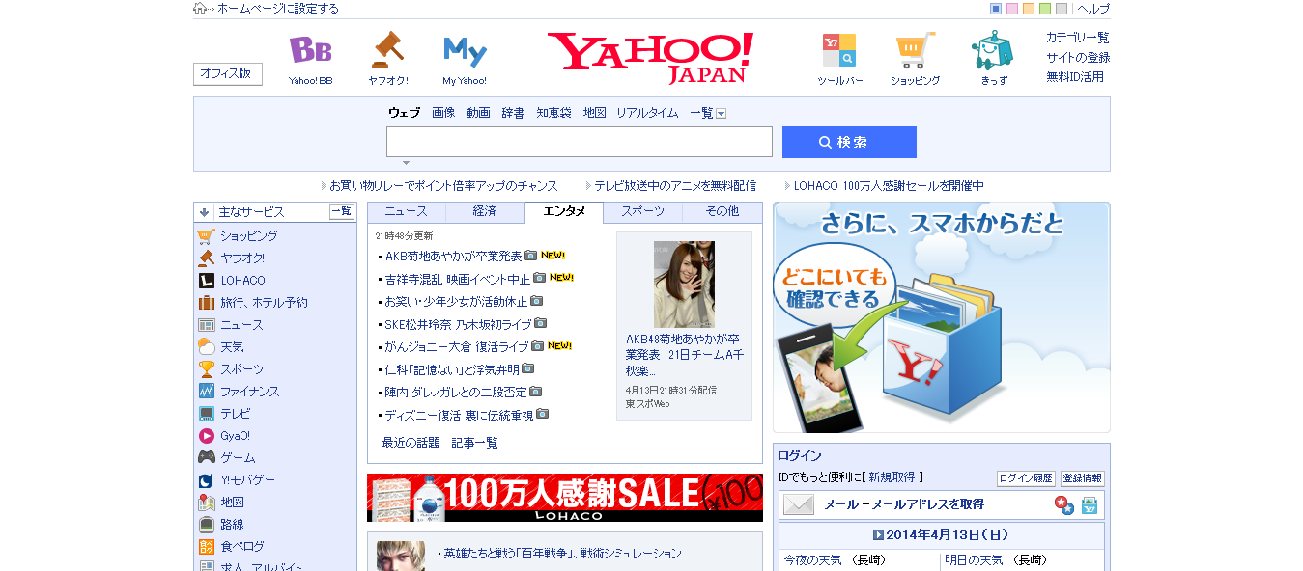This screenshot has width=1303, height=571.
Task: Click the Yahoo! JAPAN logo
Action: 650,57
